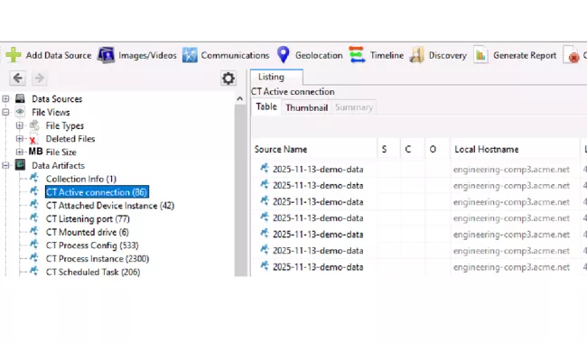Select CT Listening port (77) item
This screenshot has height=342, width=587.
(x=88, y=219)
